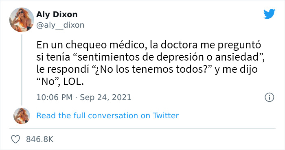Image resolution: width=285 pixels, height=150 pixels.
Task: Click the small avatar beside conversation link
Action: click(22, 116)
